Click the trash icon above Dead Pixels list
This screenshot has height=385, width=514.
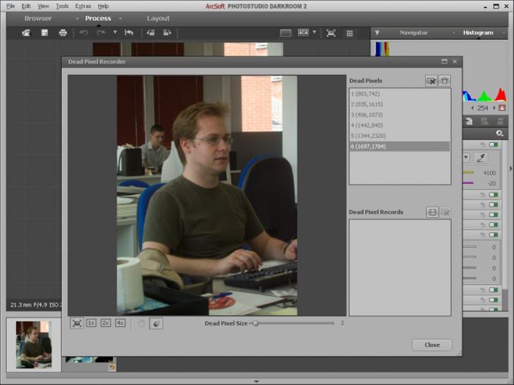(x=444, y=81)
